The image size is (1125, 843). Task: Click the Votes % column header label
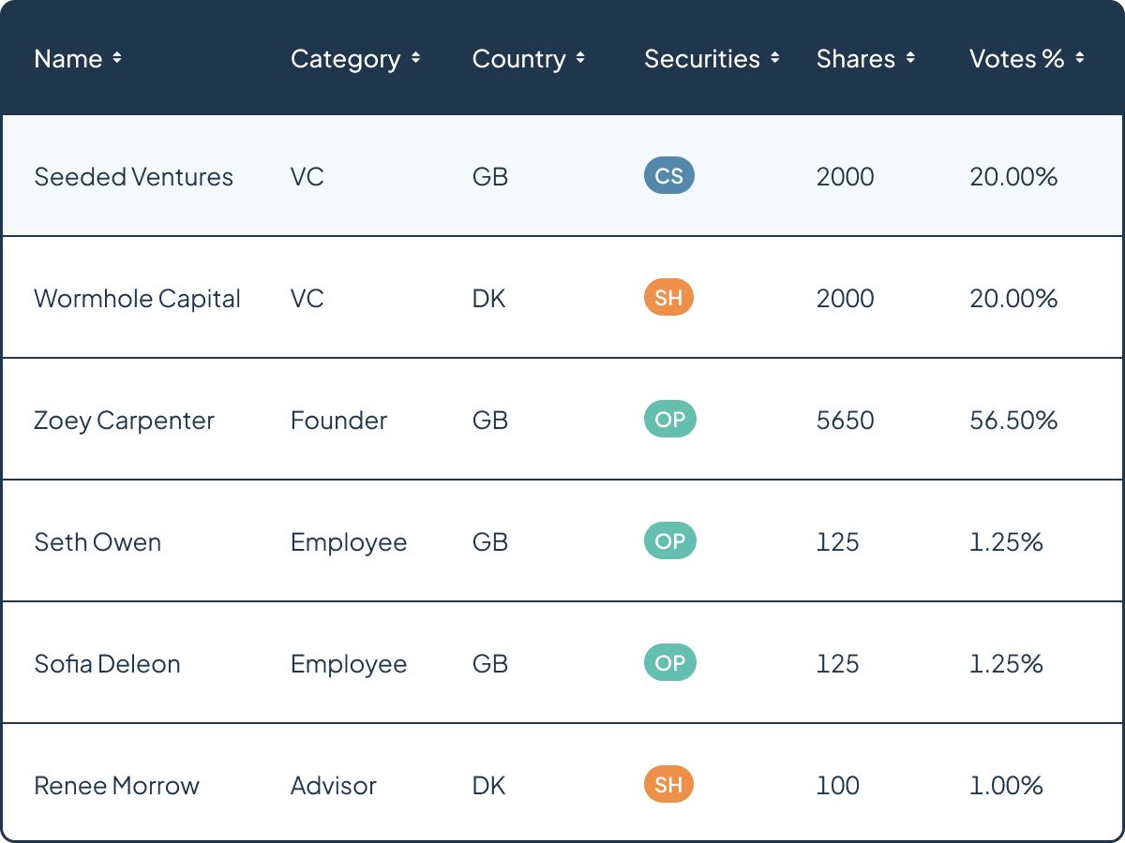click(1017, 59)
